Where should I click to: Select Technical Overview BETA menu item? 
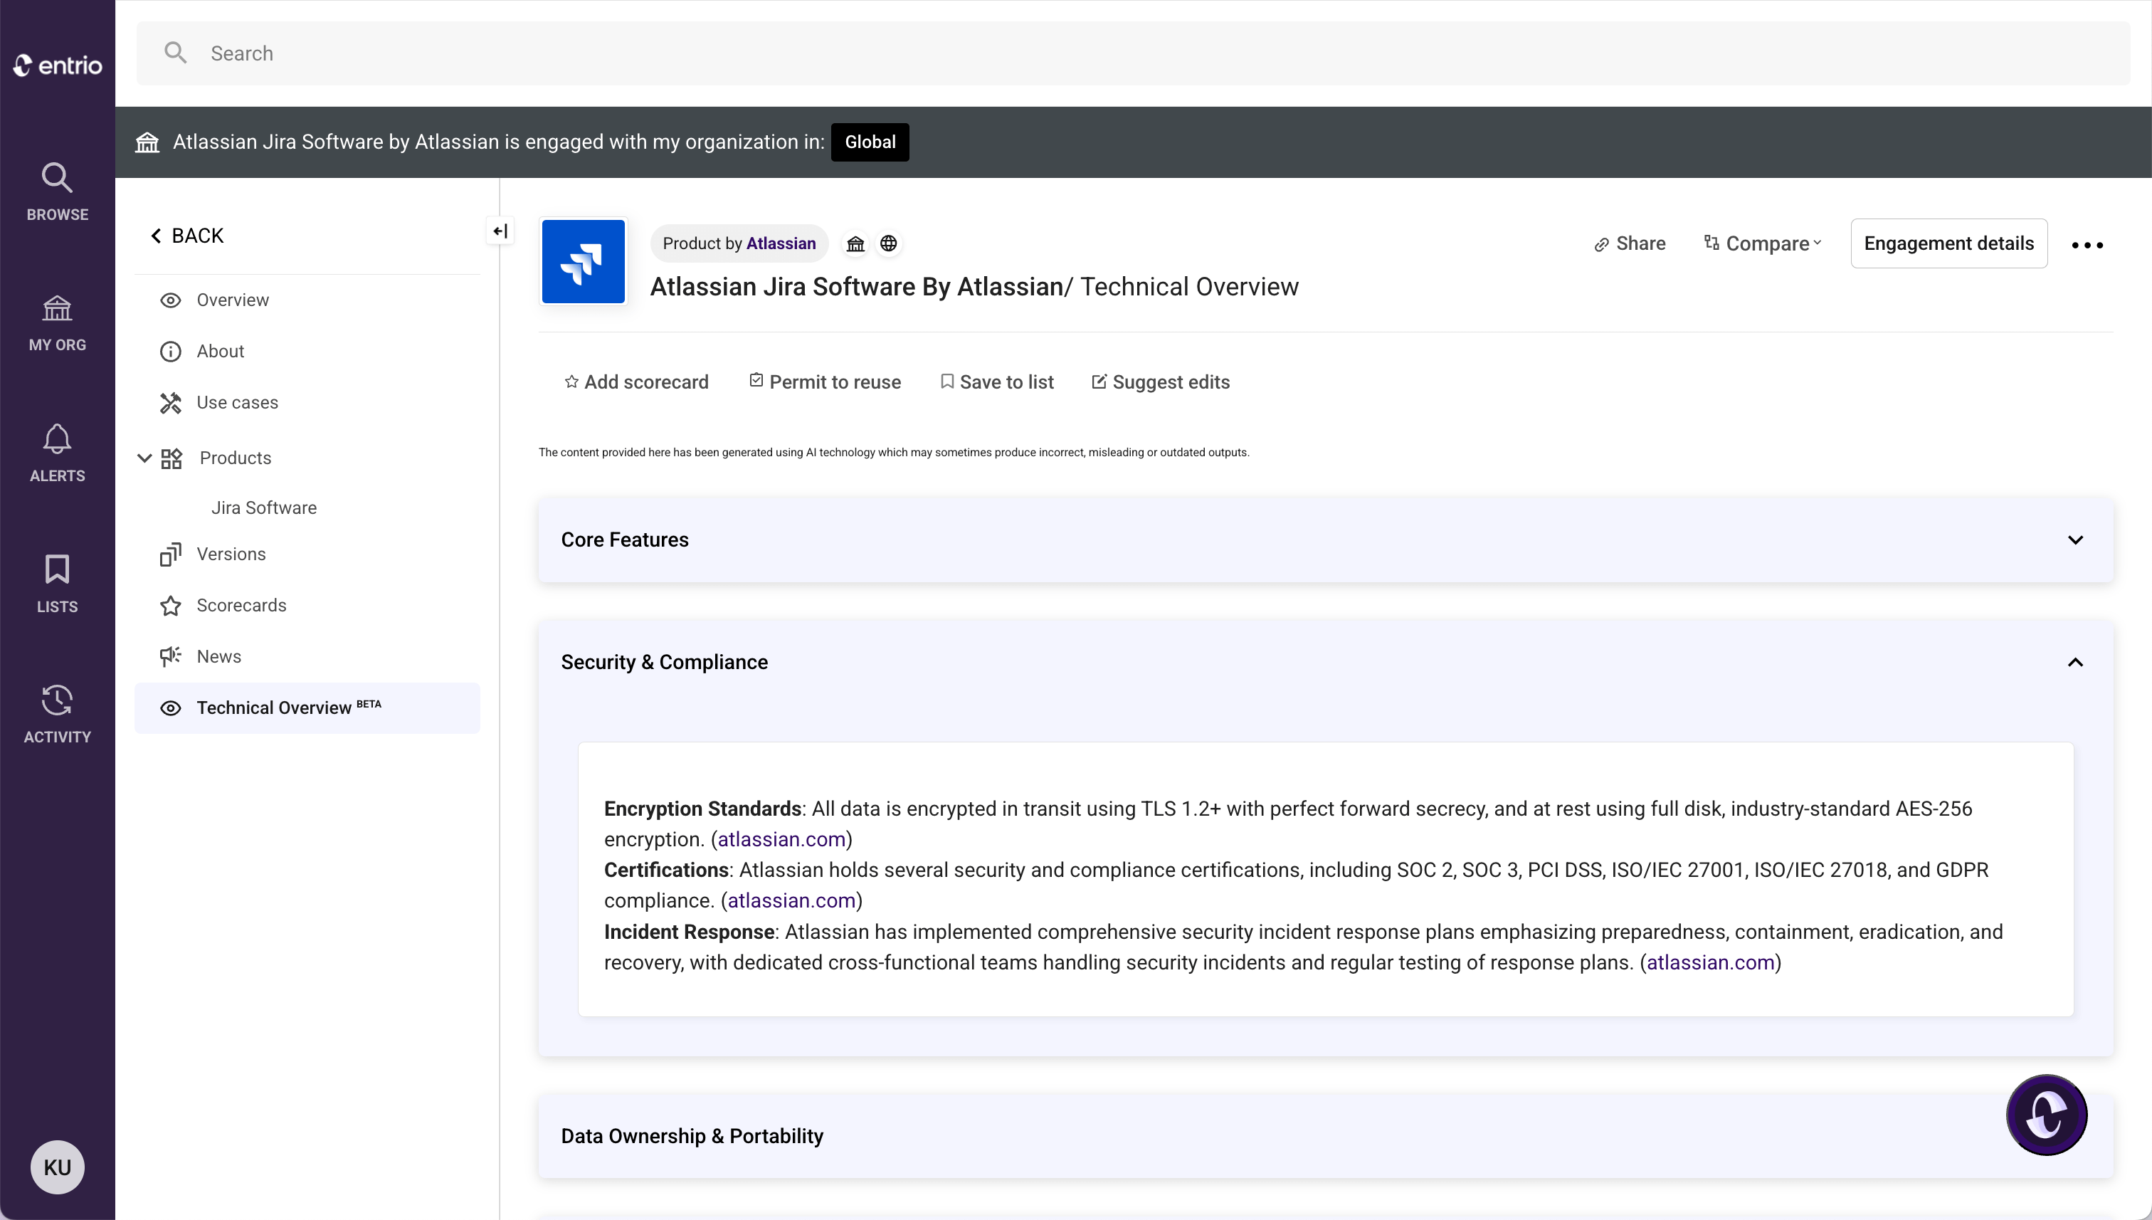click(307, 708)
